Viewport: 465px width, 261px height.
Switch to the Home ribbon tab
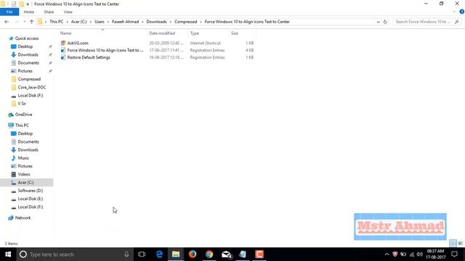(29, 12)
